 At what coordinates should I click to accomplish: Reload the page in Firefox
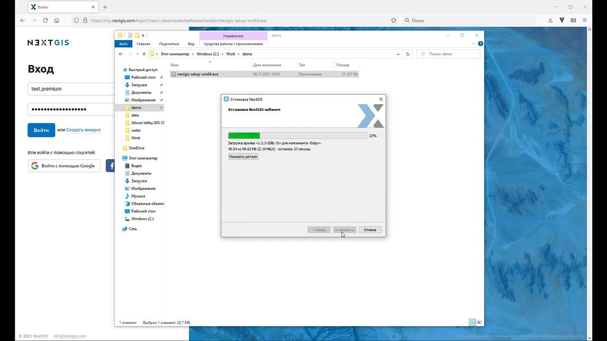(46, 20)
